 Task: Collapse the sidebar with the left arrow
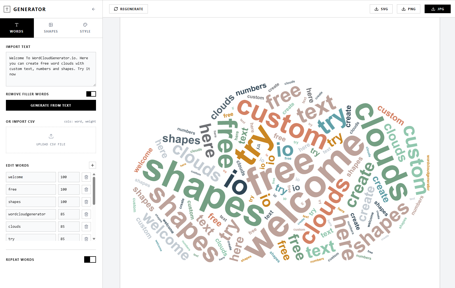(94, 9)
